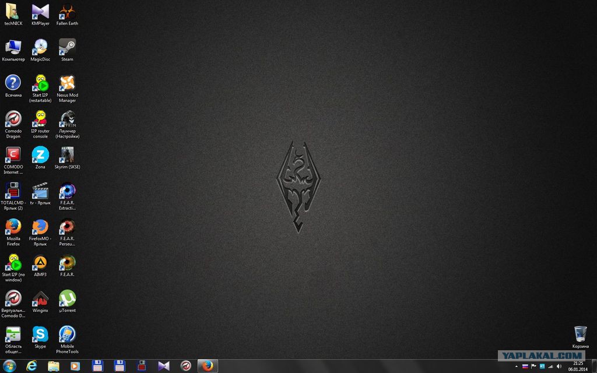Open Windows Media Player taskbar icon
Image resolution: width=597 pixels, height=373 pixels.
[x=75, y=366]
